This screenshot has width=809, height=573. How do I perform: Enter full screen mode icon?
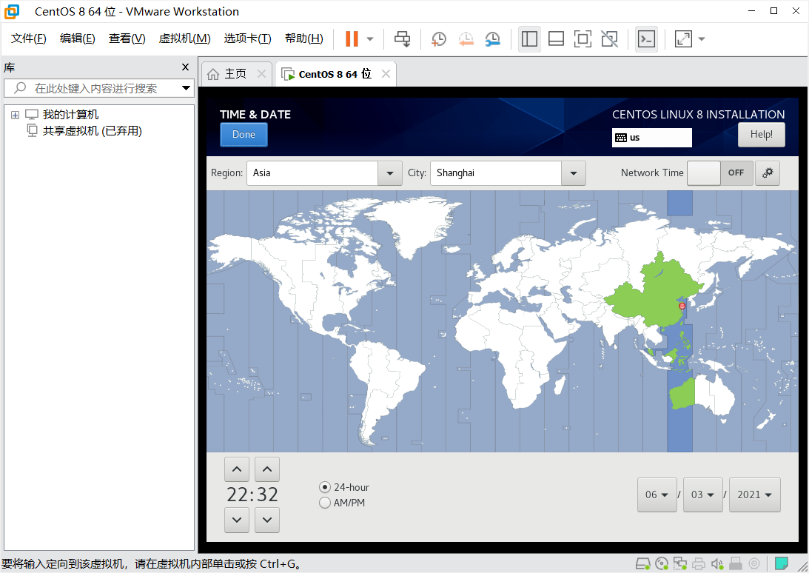coord(583,38)
